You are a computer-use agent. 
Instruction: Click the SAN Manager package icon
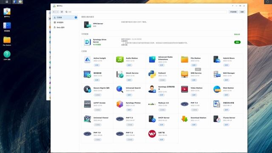pyautogui.click(x=217, y=74)
